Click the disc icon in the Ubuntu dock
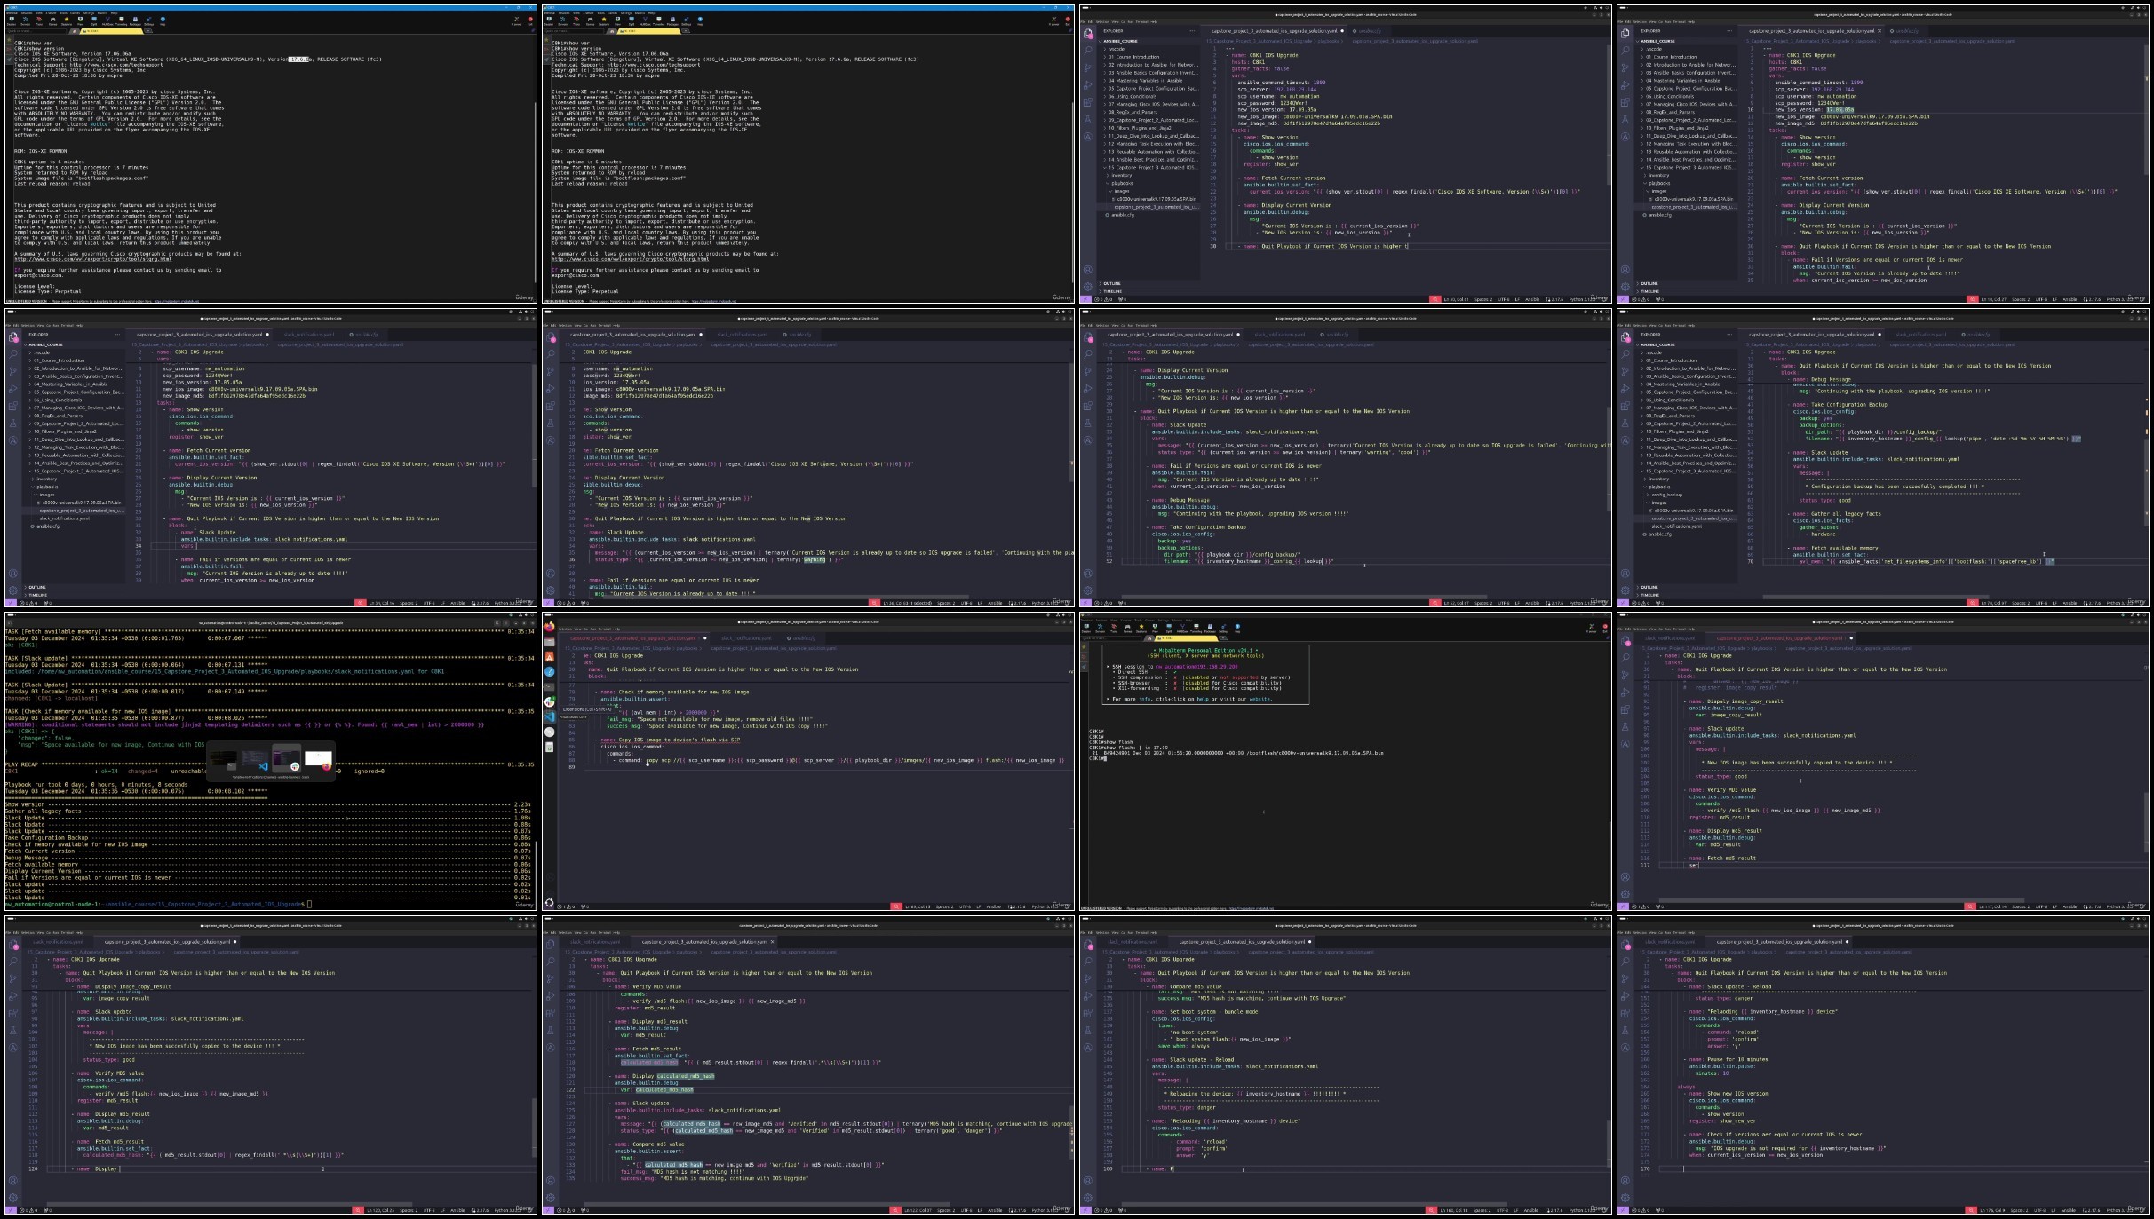 pyautogui.click(x=550, y=732)
